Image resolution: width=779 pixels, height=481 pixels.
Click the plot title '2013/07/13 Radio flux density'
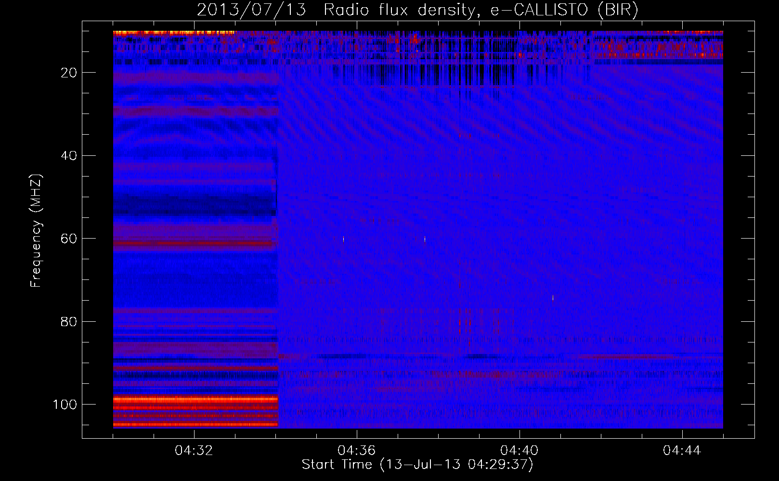pos(335,10)
